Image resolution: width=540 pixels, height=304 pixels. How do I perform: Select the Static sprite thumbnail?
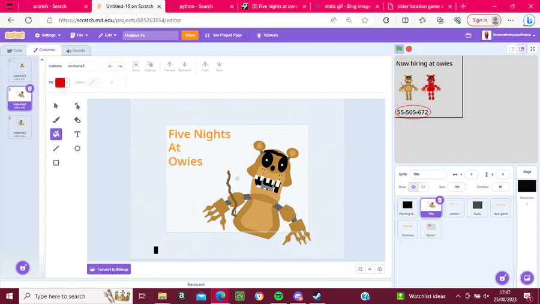(x=478, y=207)
